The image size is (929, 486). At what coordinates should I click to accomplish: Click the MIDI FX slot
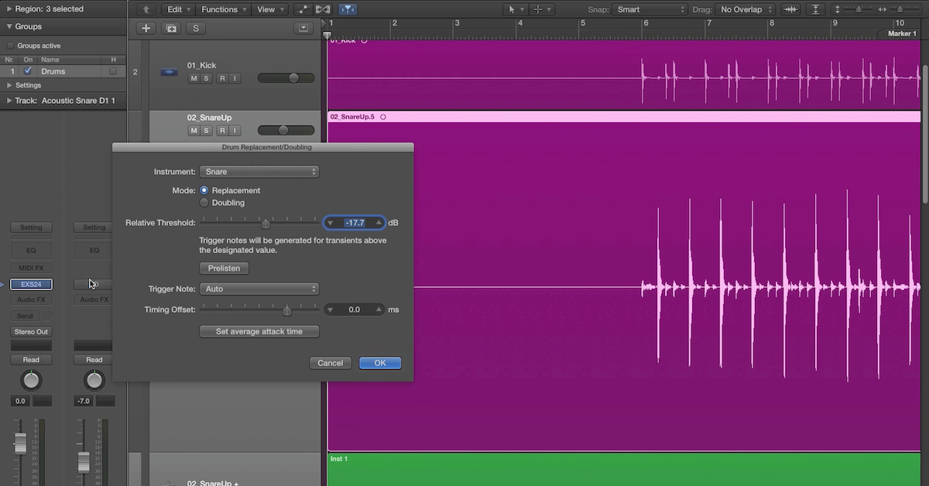pos(31,268)
